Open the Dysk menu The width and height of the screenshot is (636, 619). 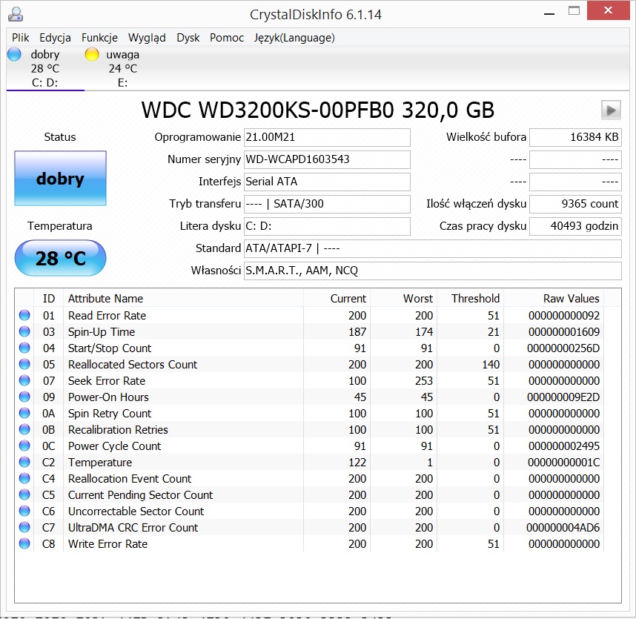(x=188, y=38)
